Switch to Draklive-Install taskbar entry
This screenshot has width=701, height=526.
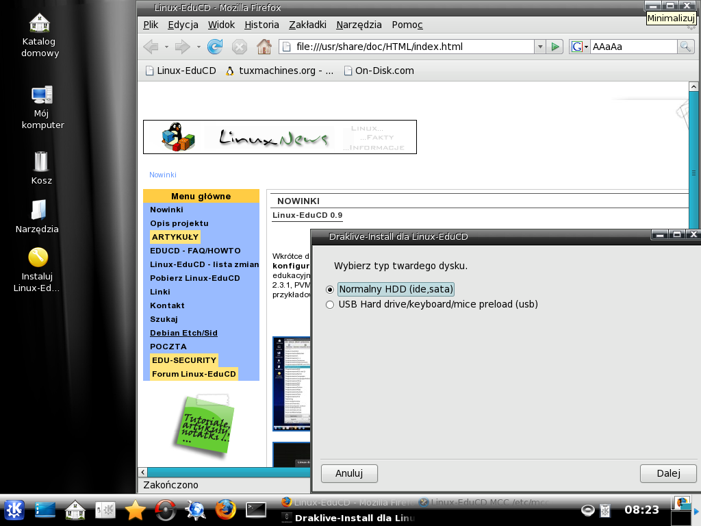coord(350,518)
